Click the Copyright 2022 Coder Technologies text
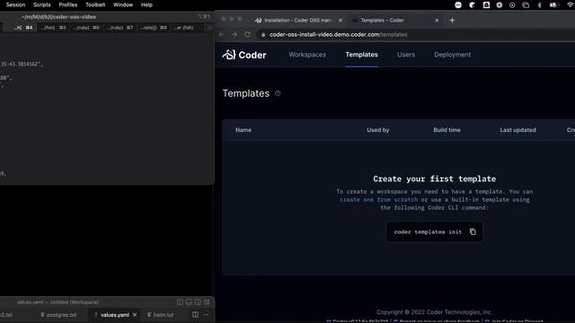 click(434, 312)
